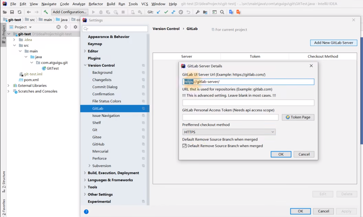Open the Structure tool window tab
Viewport: 363px width, 217px height.
click(4, 181)
